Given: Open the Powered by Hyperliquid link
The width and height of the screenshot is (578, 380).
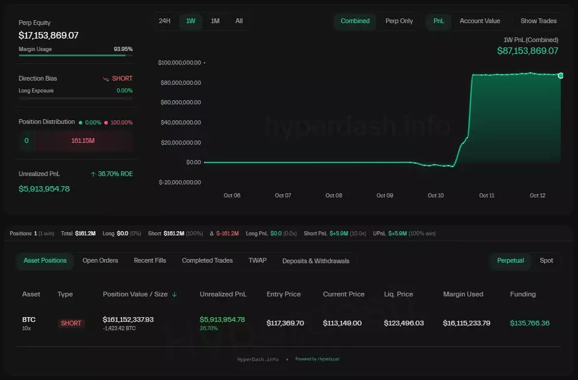Looking at the screenshot, I should pyautogui.click(x=317, y=359).
